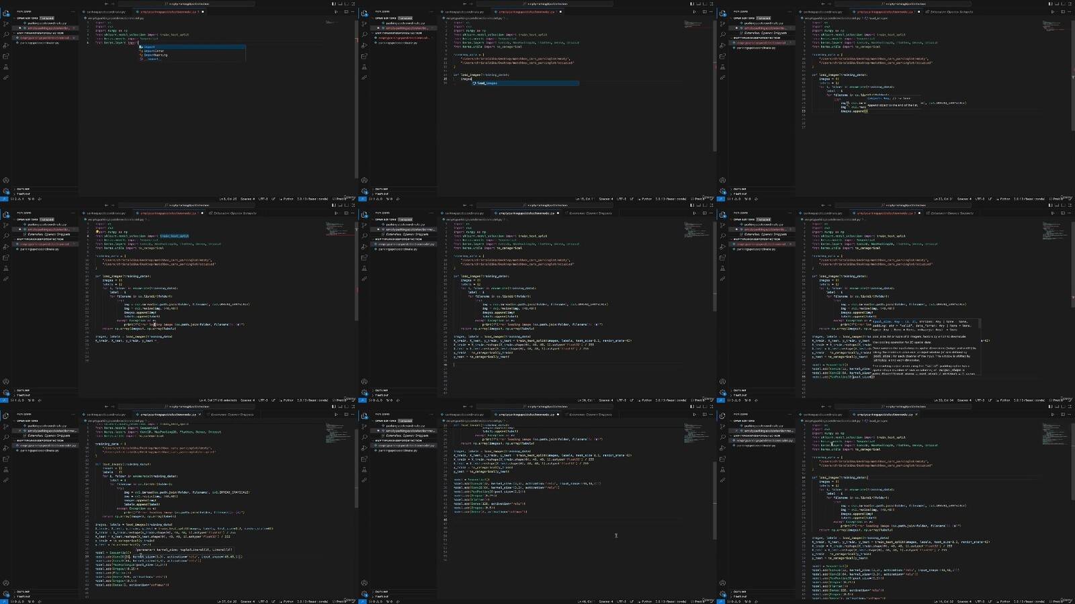Click Python language mode in top-left frame status bar
This screenshot has width=1075, height=604.
click(x=288, y=199)
